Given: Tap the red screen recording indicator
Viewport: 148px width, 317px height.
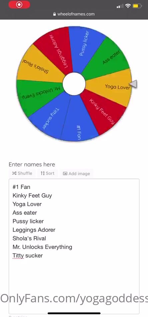Looking at the screenshot, I should point(19,5).
